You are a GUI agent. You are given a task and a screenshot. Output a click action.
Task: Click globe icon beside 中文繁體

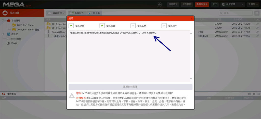(223, 5)
